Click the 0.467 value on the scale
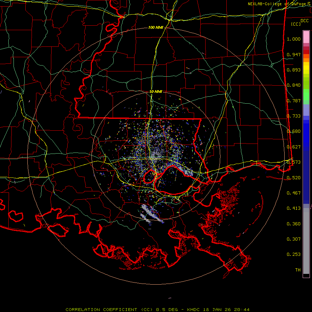312x312 pixels. tap(294, 193)
